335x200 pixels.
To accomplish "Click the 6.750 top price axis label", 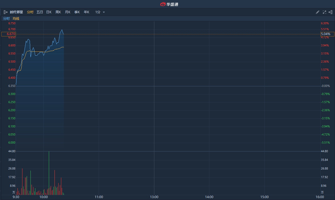I will click(x=12, y=23).
